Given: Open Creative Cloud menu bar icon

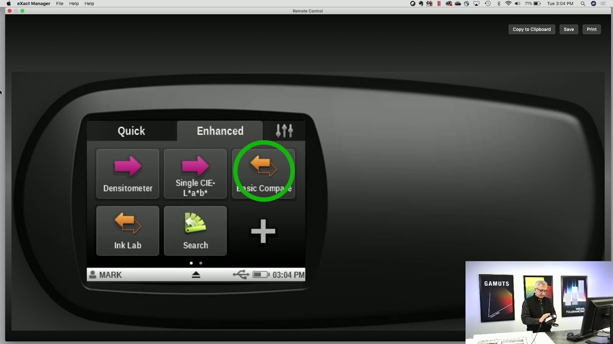Looking at the screenshot, I should point(449,3).
